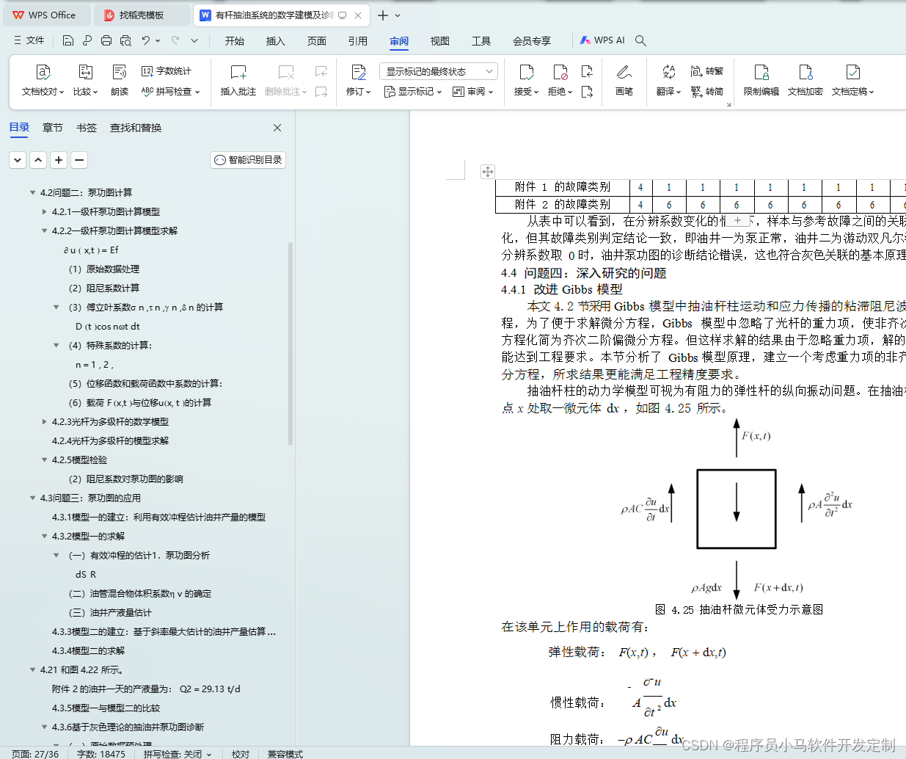Click the navigation pane vertical scrollbar
This screenshot has height=759, width=906.
point(291,344)
